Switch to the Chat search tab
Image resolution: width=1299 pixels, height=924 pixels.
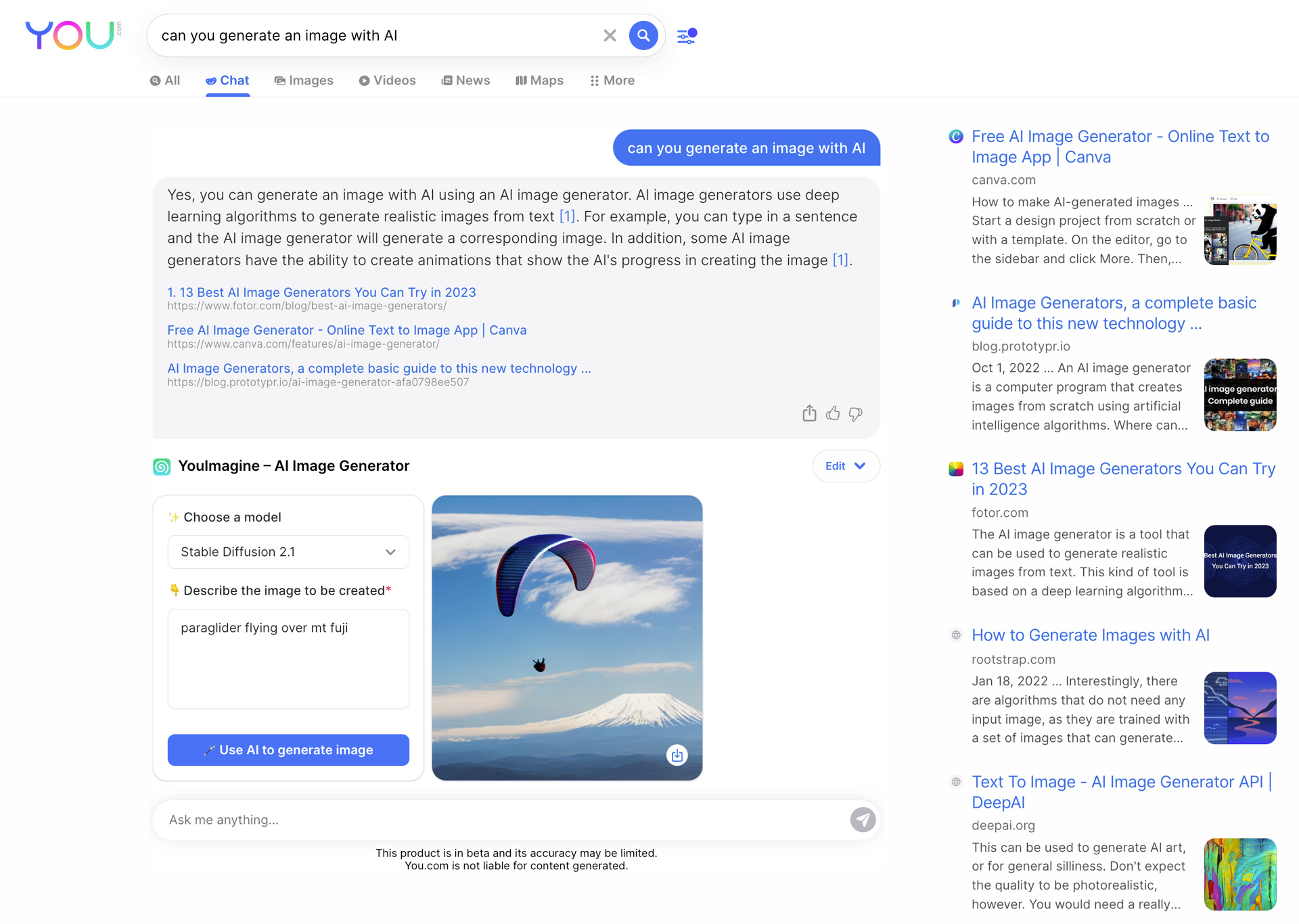tap(227, 80)
